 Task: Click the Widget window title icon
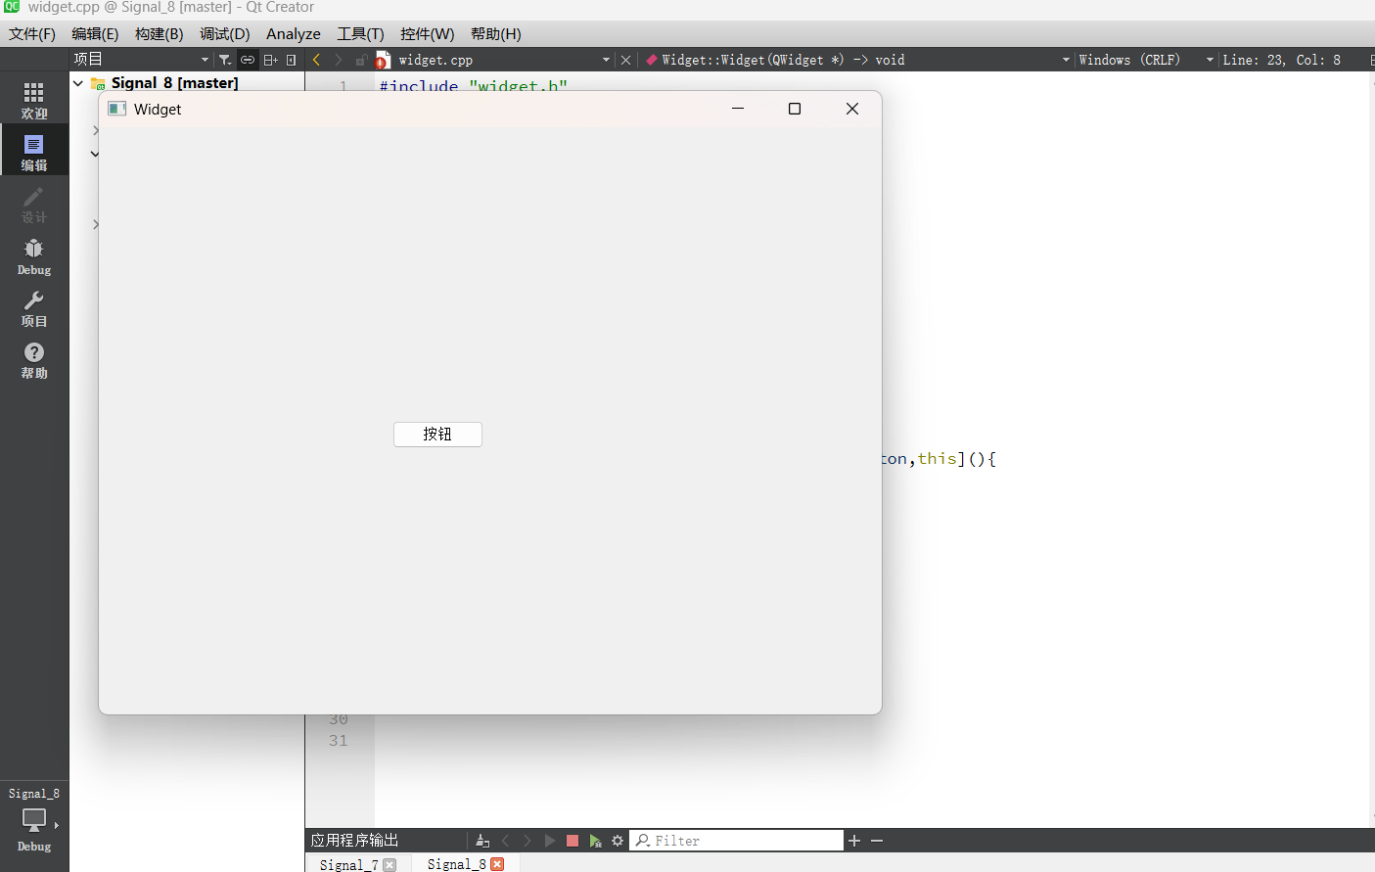point(117,109)
